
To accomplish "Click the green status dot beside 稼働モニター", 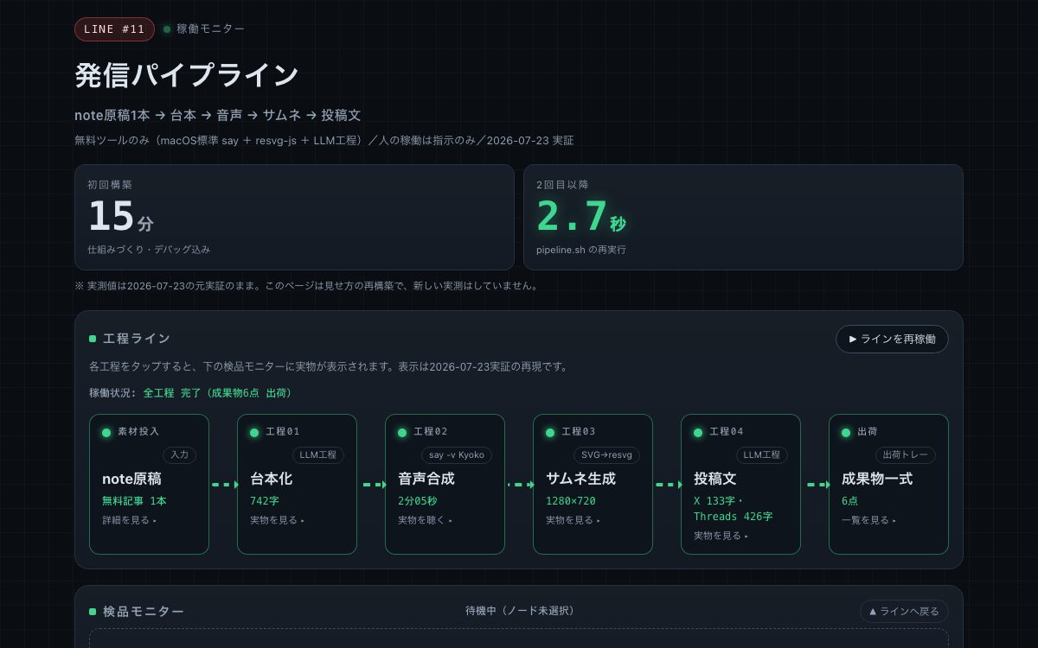I will 167,29.
